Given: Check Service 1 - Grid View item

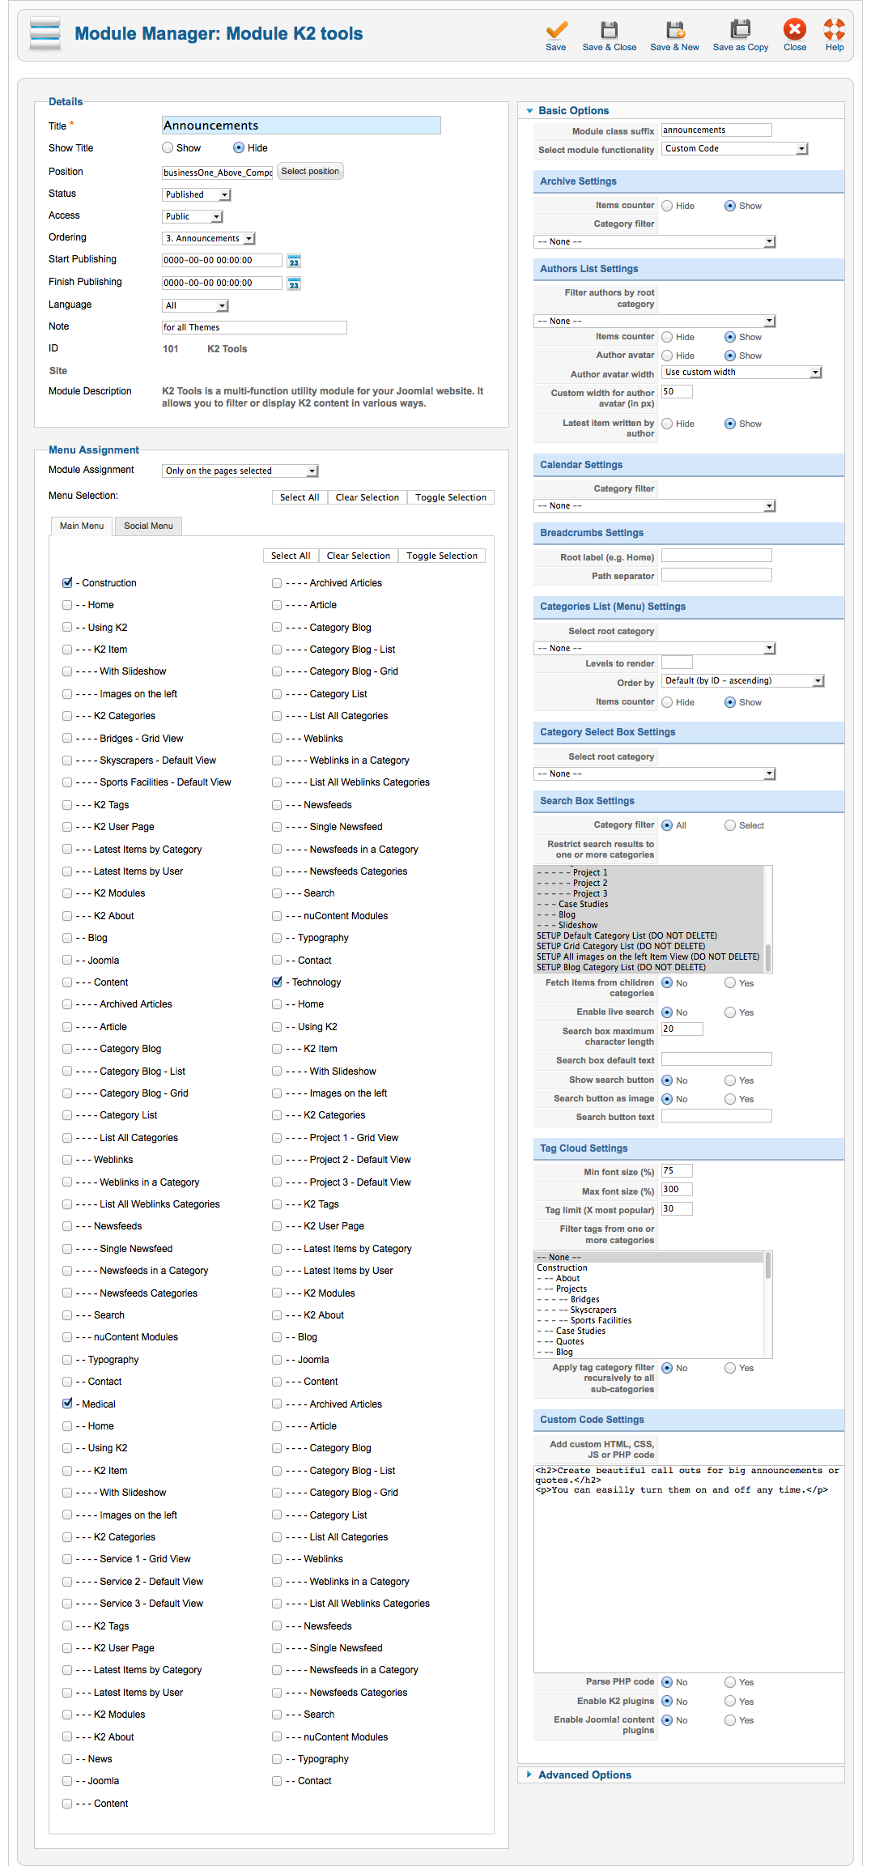Looking at the screenshot, I should click(67, 1558).
